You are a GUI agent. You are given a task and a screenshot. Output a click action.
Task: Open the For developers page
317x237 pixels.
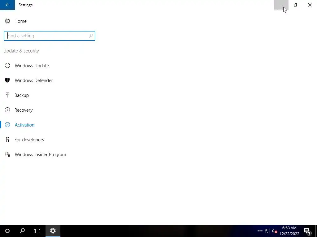click(x=29, y=140)
